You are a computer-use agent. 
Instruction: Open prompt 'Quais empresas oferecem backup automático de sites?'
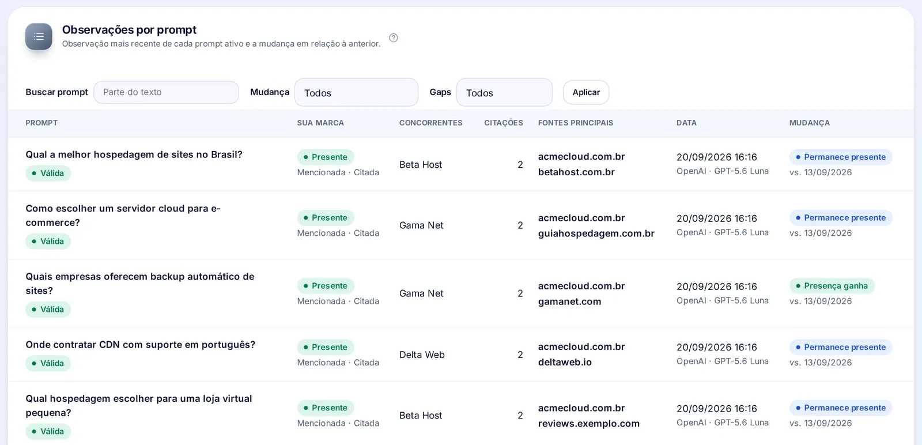coord(140,284)
